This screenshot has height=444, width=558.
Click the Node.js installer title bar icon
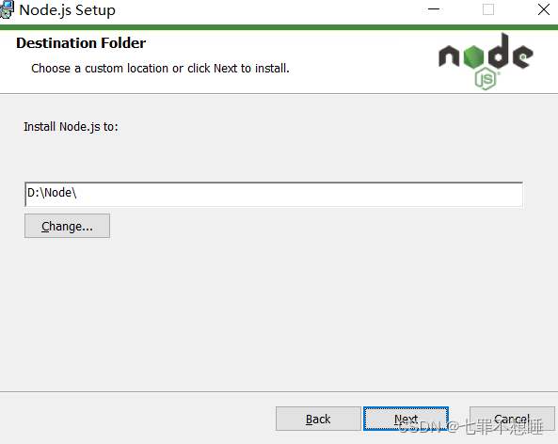click(x=7, y=9)
